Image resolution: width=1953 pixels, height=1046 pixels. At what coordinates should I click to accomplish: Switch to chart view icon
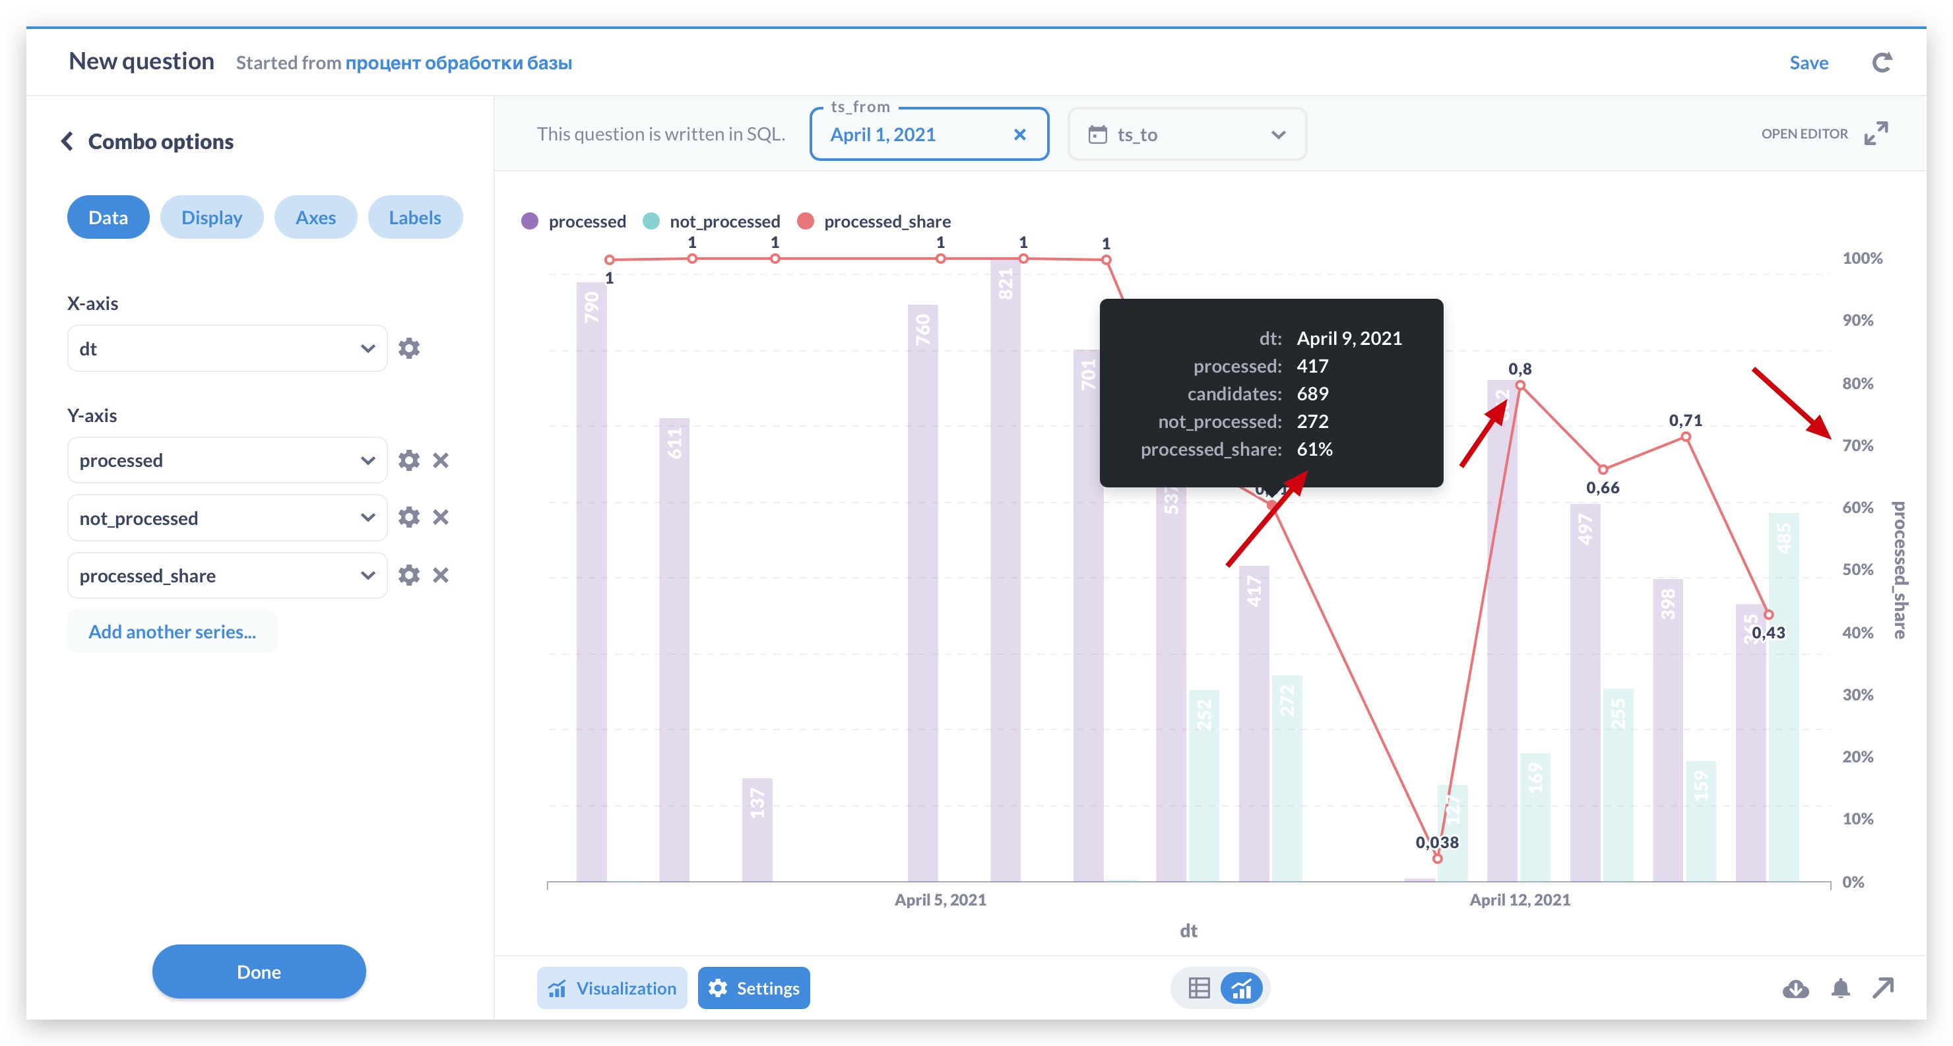coord(1242,989)
